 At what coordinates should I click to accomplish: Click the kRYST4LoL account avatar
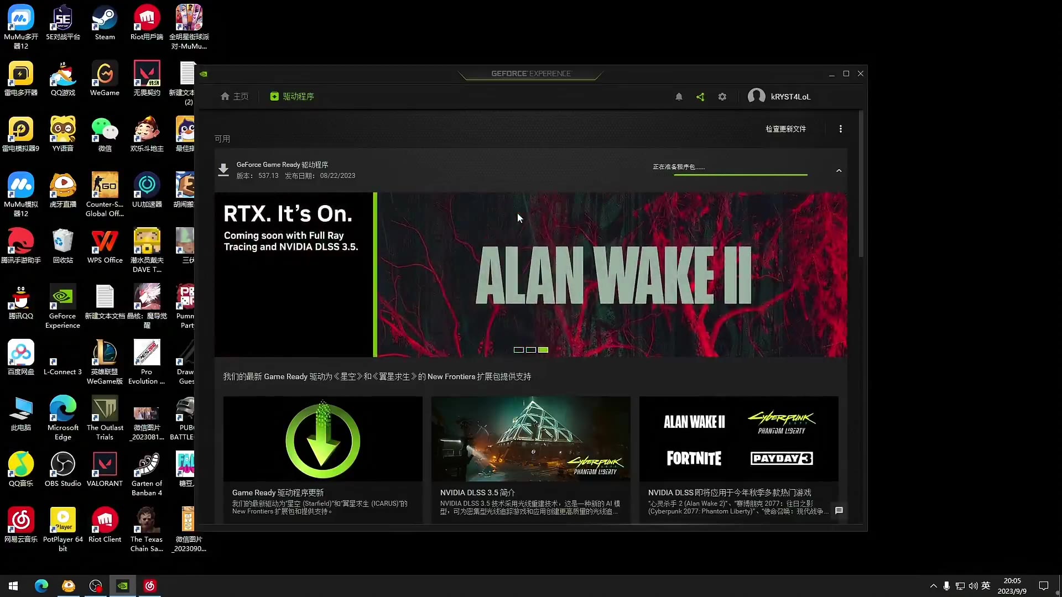point(756,96)
